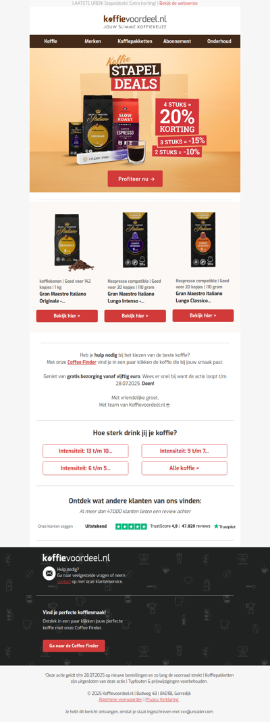Click Bekijk hier under Lungo Intenso

tap(135, 316)
